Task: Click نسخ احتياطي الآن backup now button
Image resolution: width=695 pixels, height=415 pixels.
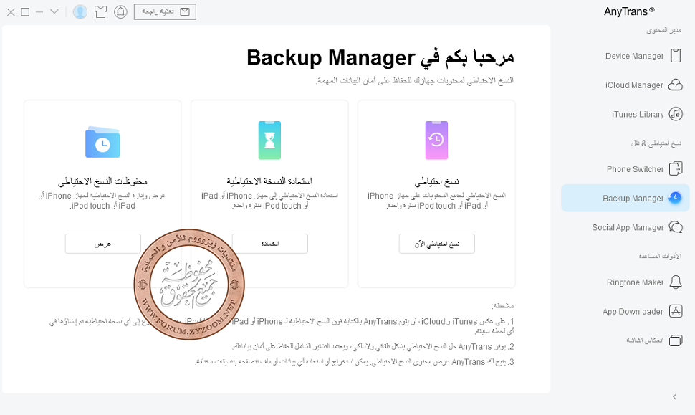Action: coord(436,244)
